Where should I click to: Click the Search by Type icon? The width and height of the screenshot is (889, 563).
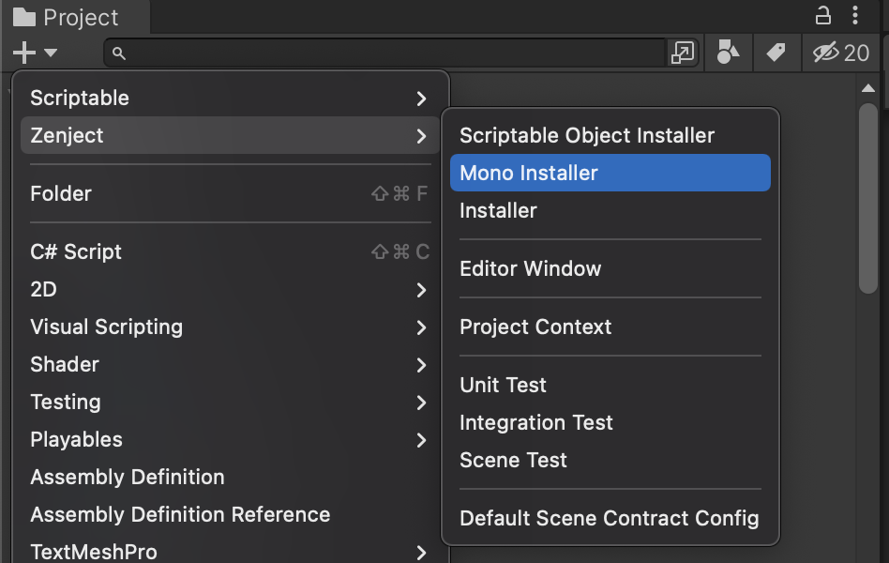coord(728,53)
